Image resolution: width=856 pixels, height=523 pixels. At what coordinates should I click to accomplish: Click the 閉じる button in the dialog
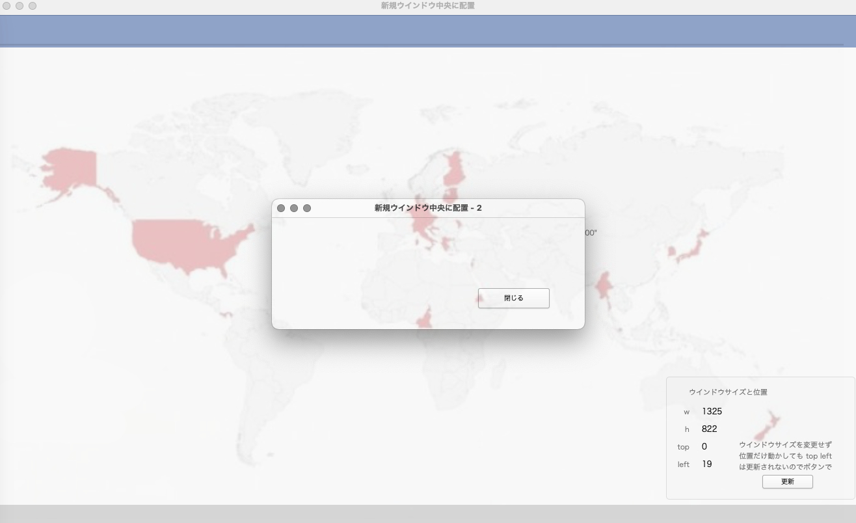pyautogui.click(x=513, y=298)
